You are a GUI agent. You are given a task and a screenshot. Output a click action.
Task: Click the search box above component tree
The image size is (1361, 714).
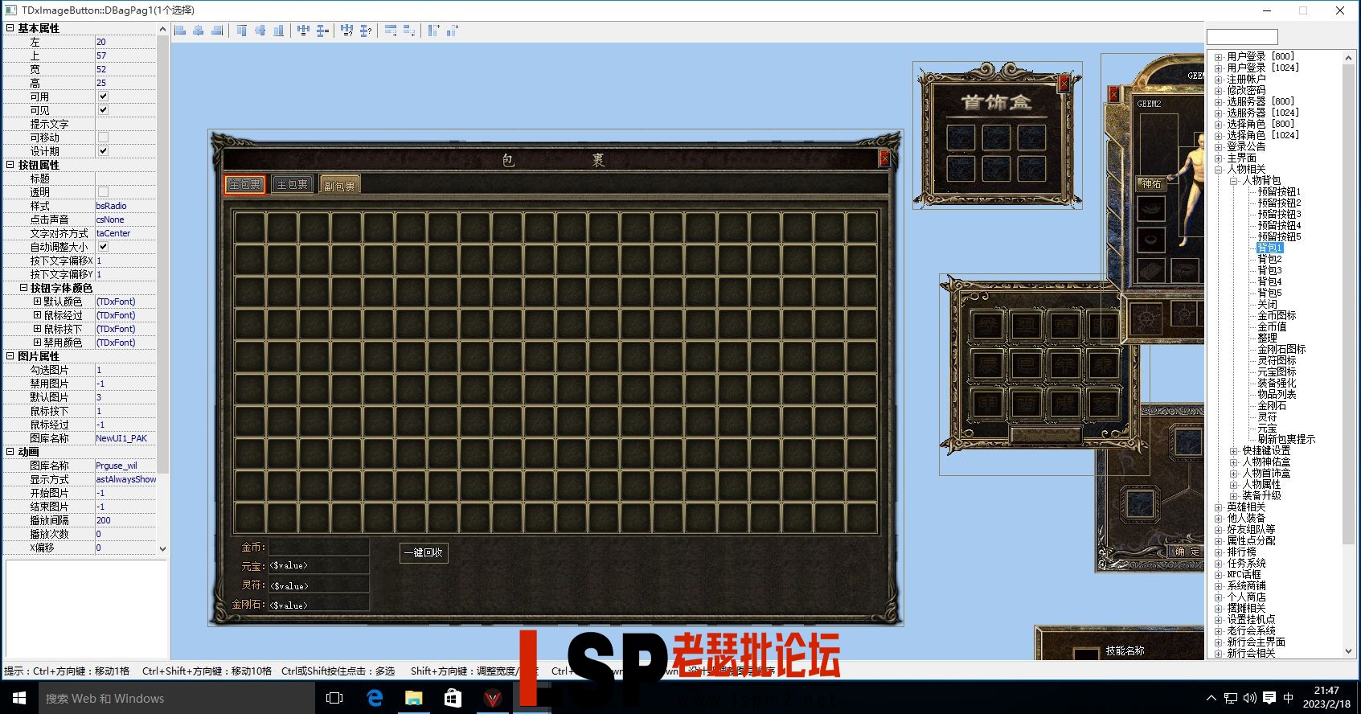[x=1242, y=38]
